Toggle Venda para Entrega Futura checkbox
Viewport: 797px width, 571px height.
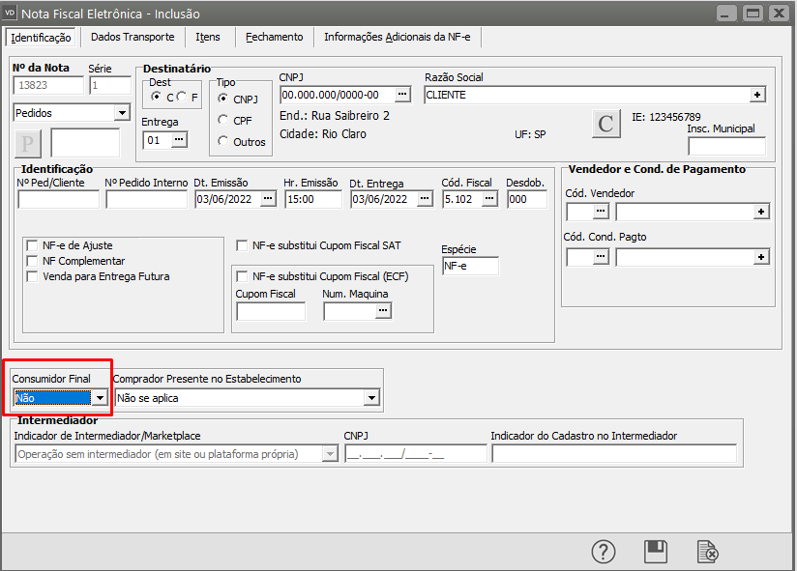(33, 276)
